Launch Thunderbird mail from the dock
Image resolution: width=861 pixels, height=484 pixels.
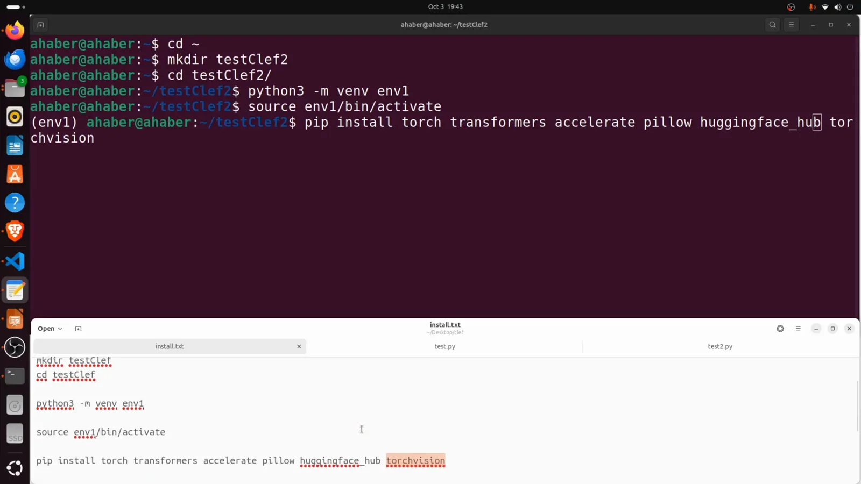[15, 59]
